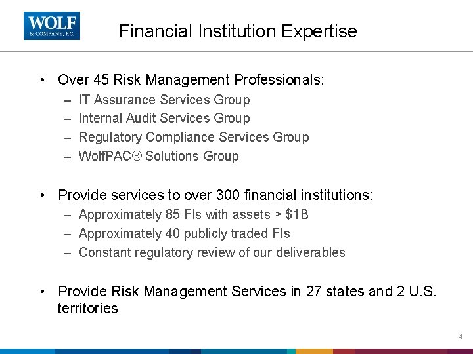Select Approximately 40 publicly traded FIs
This screenshot has height=354, width=473.
click(x=185, y=233)
